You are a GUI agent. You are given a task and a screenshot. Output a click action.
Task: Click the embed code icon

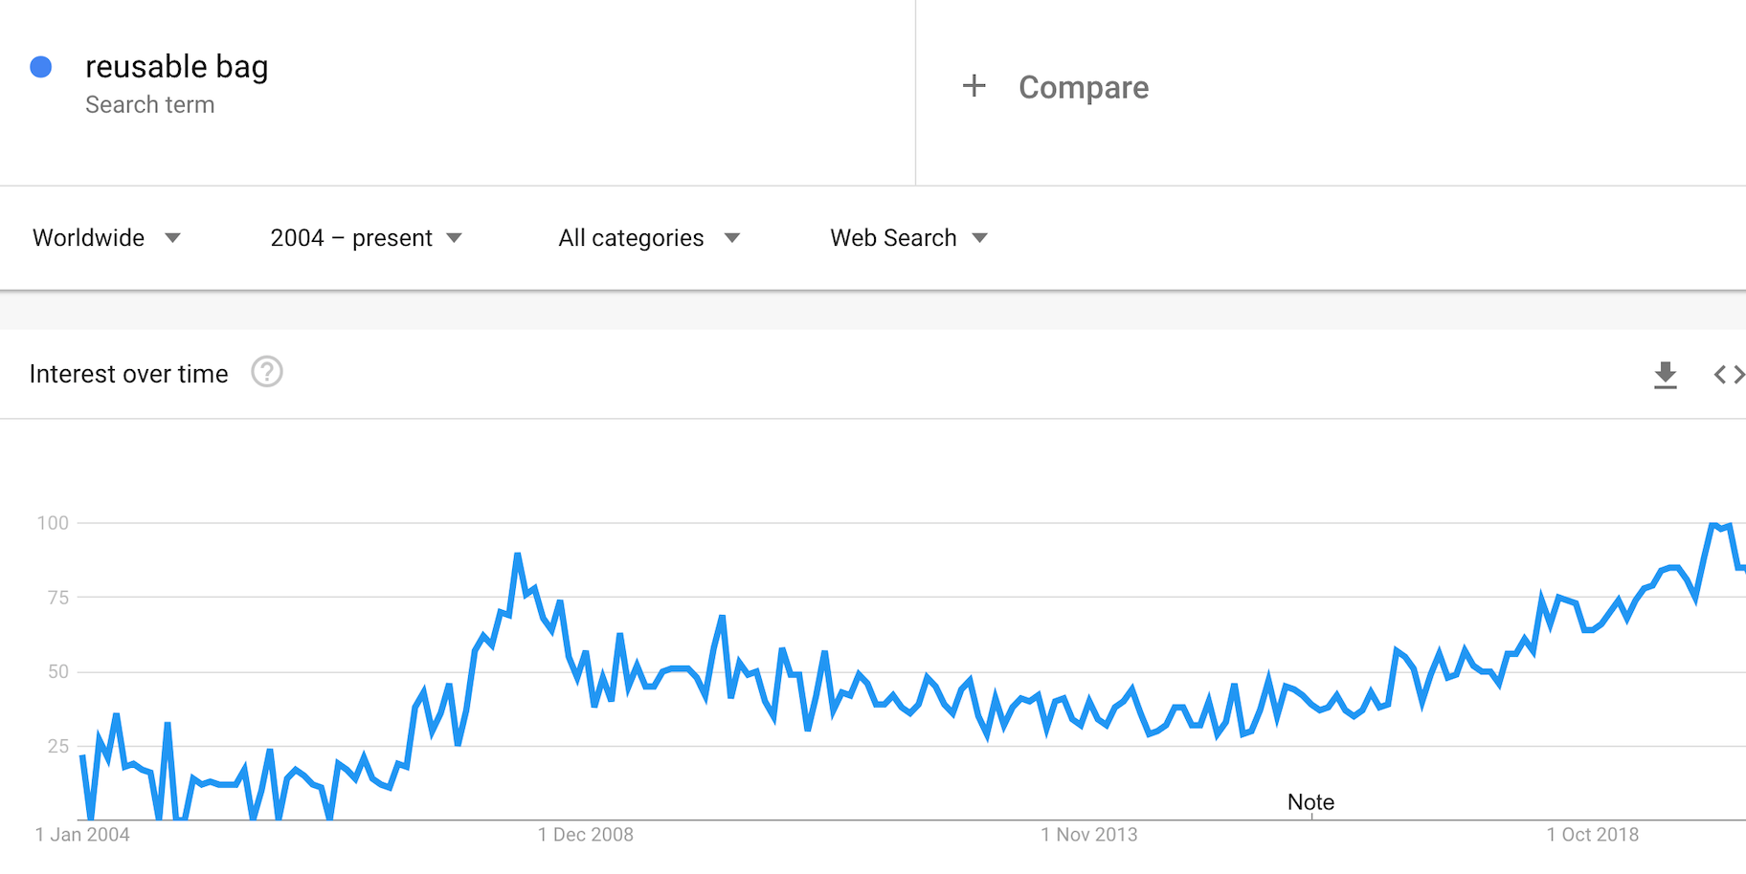(1728, 375)
